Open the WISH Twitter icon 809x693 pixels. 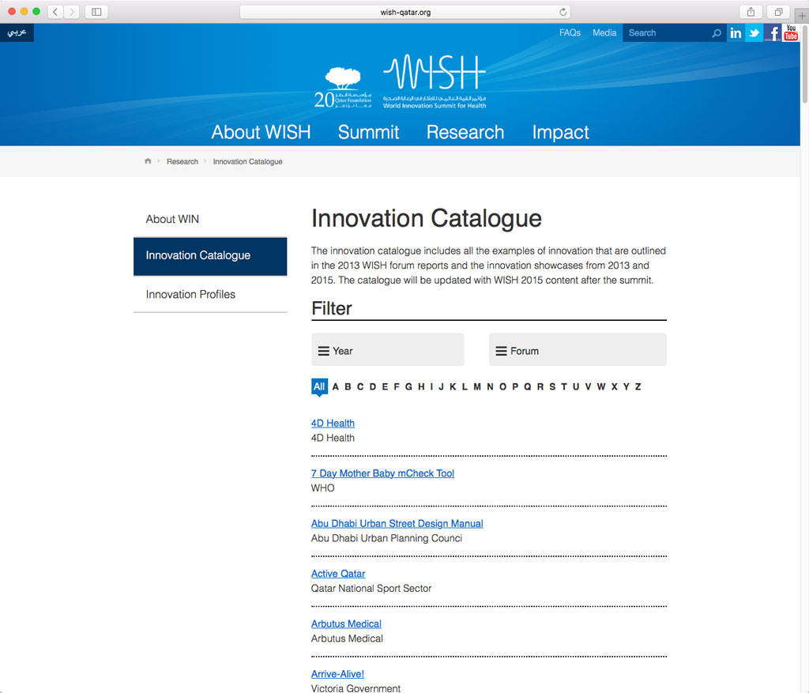754,33
